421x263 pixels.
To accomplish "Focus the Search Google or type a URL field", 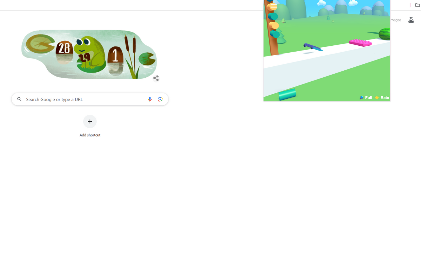I will click(90, 99).
